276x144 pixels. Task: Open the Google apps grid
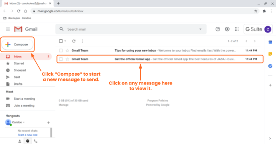237,29
